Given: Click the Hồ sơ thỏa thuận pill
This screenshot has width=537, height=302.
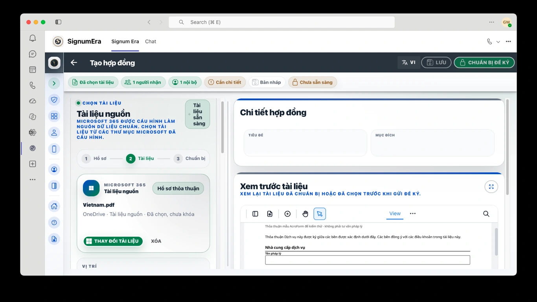Looking at the screenshot, I should click(178, 188).
